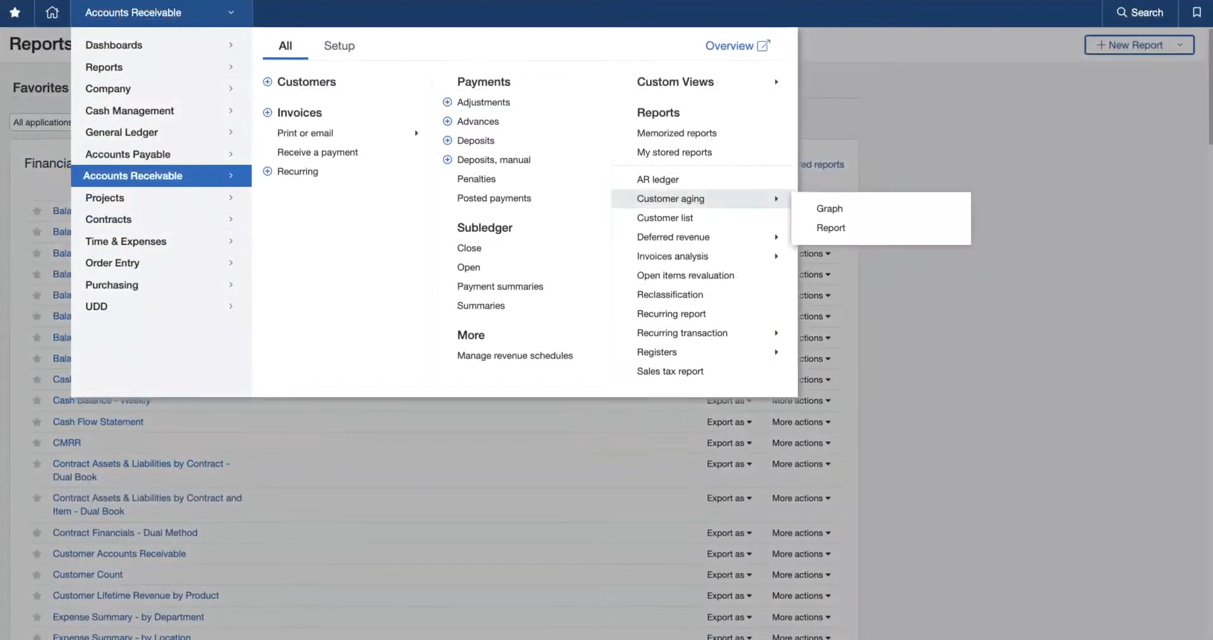This screenshot has width=1213, height=640.
Task: Open Sales tax report
Action: pos(670,372)
